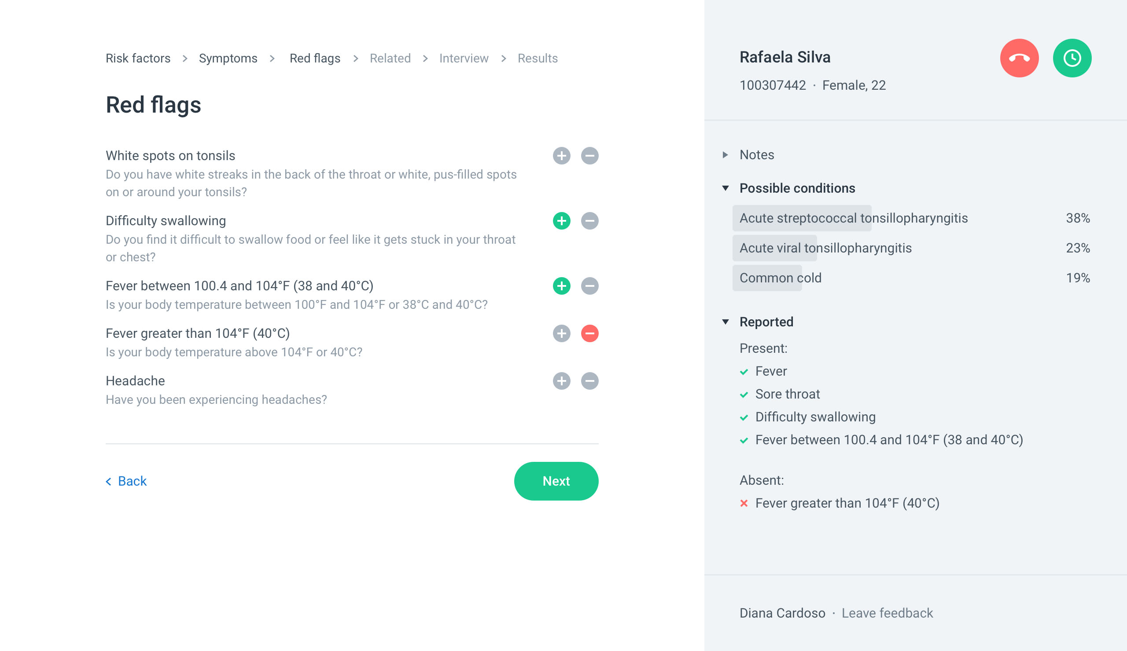Click the green clock schedule icon
This screenshot has width=1127, height=651.
(x=1072, y=58)
